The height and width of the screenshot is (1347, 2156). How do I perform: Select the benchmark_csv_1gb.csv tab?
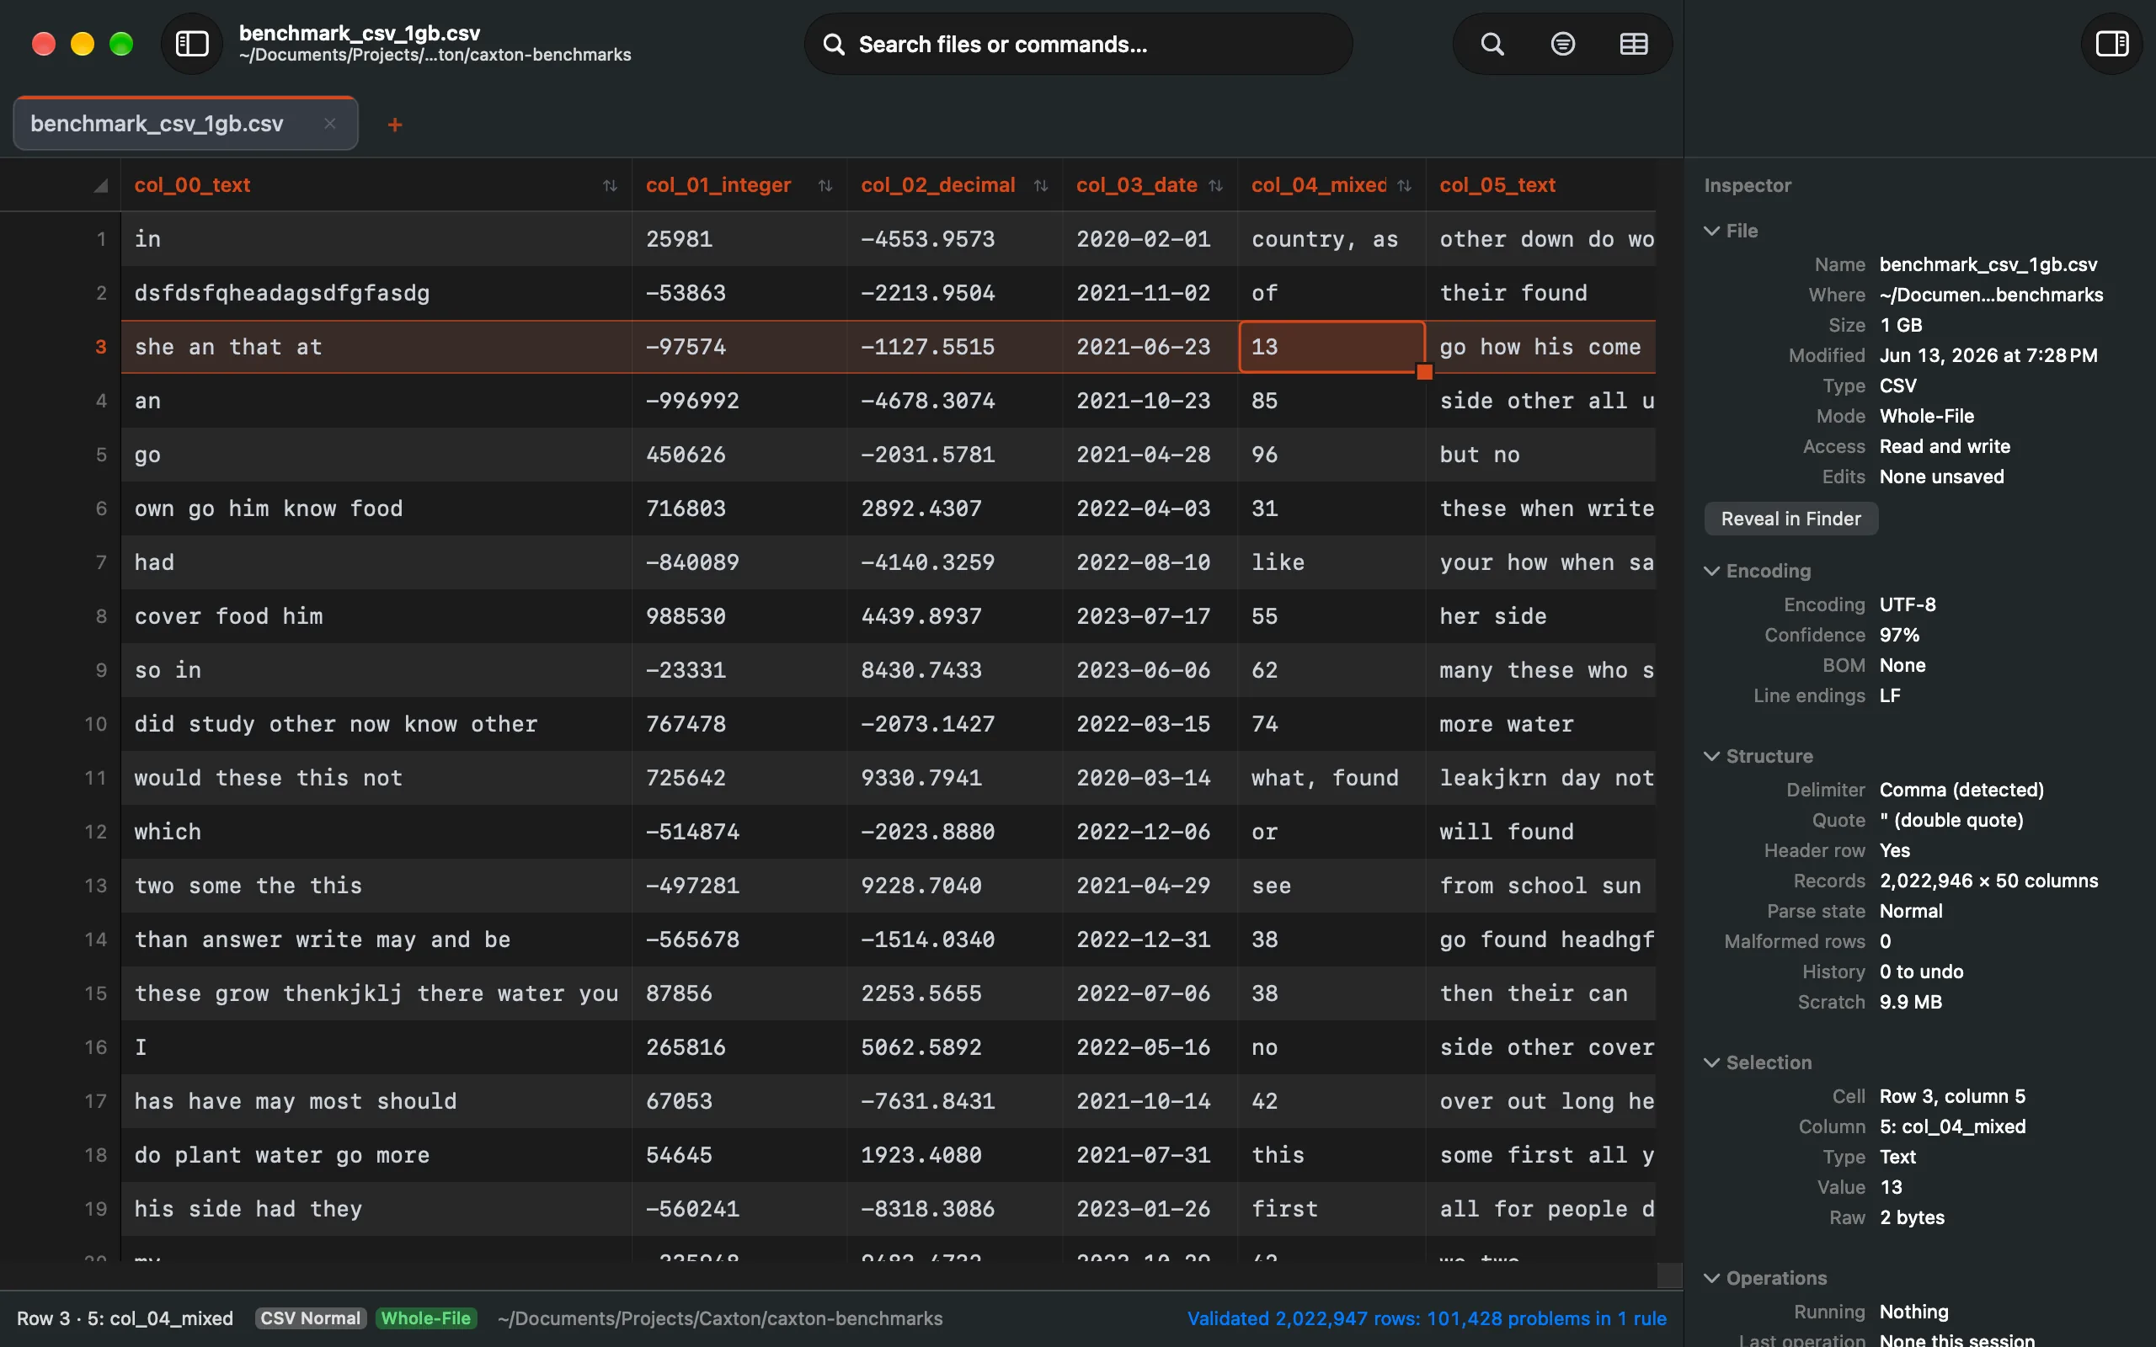coord(185,124)
